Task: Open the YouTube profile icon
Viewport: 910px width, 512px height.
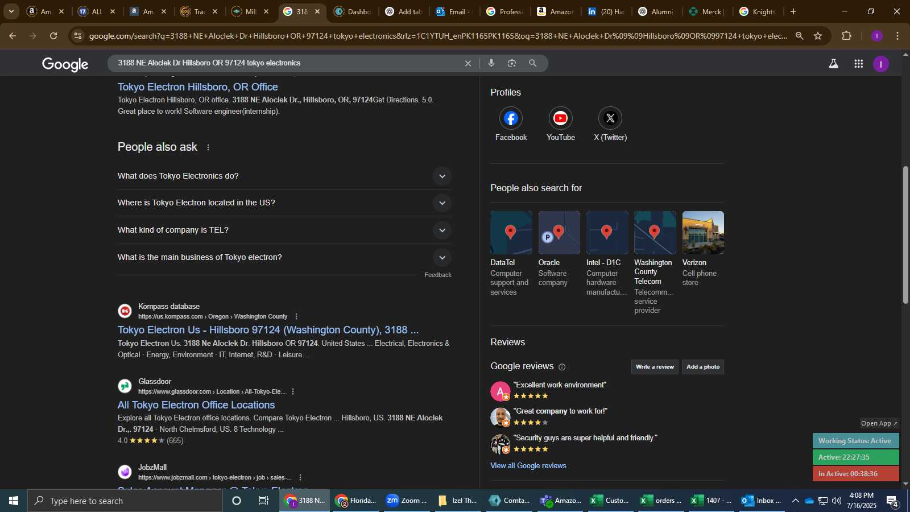Action: point(560,118)
